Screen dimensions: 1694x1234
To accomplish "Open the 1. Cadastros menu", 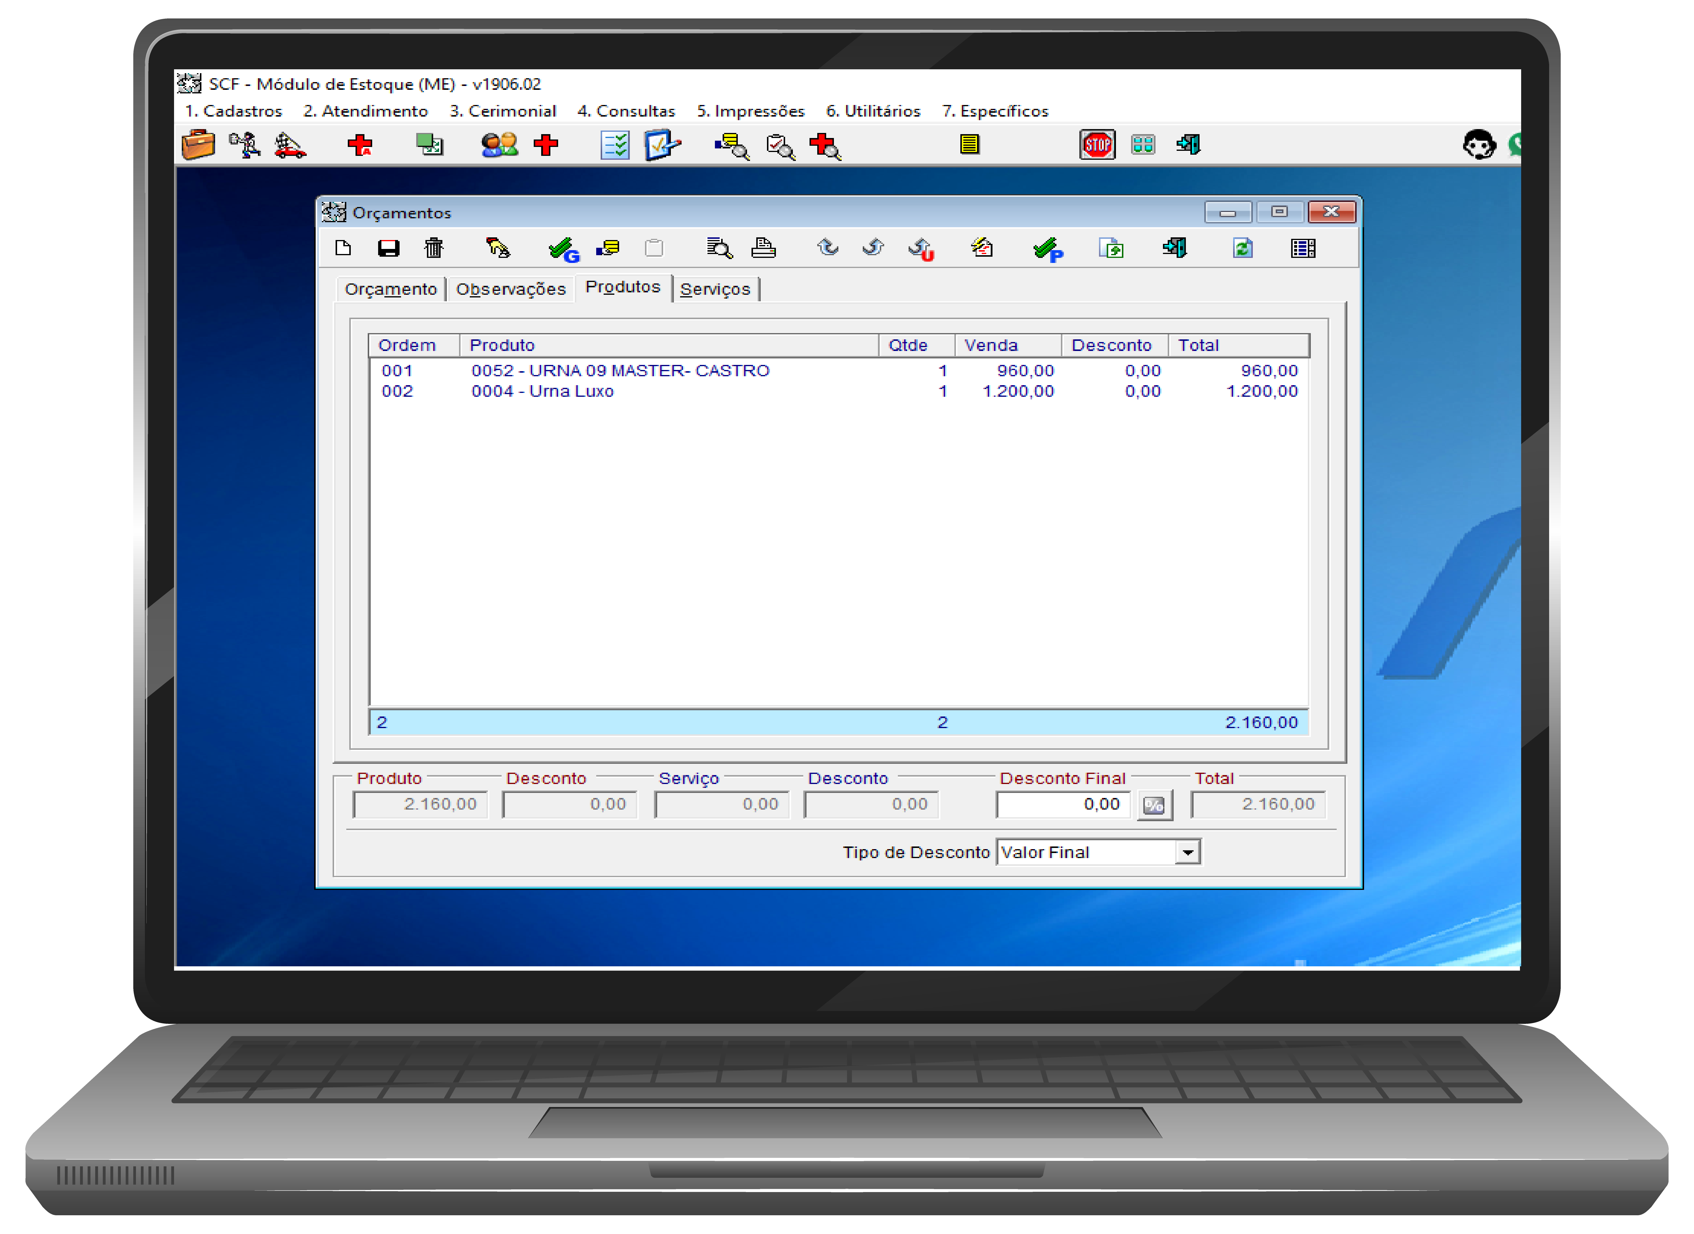I will [233, 111].
